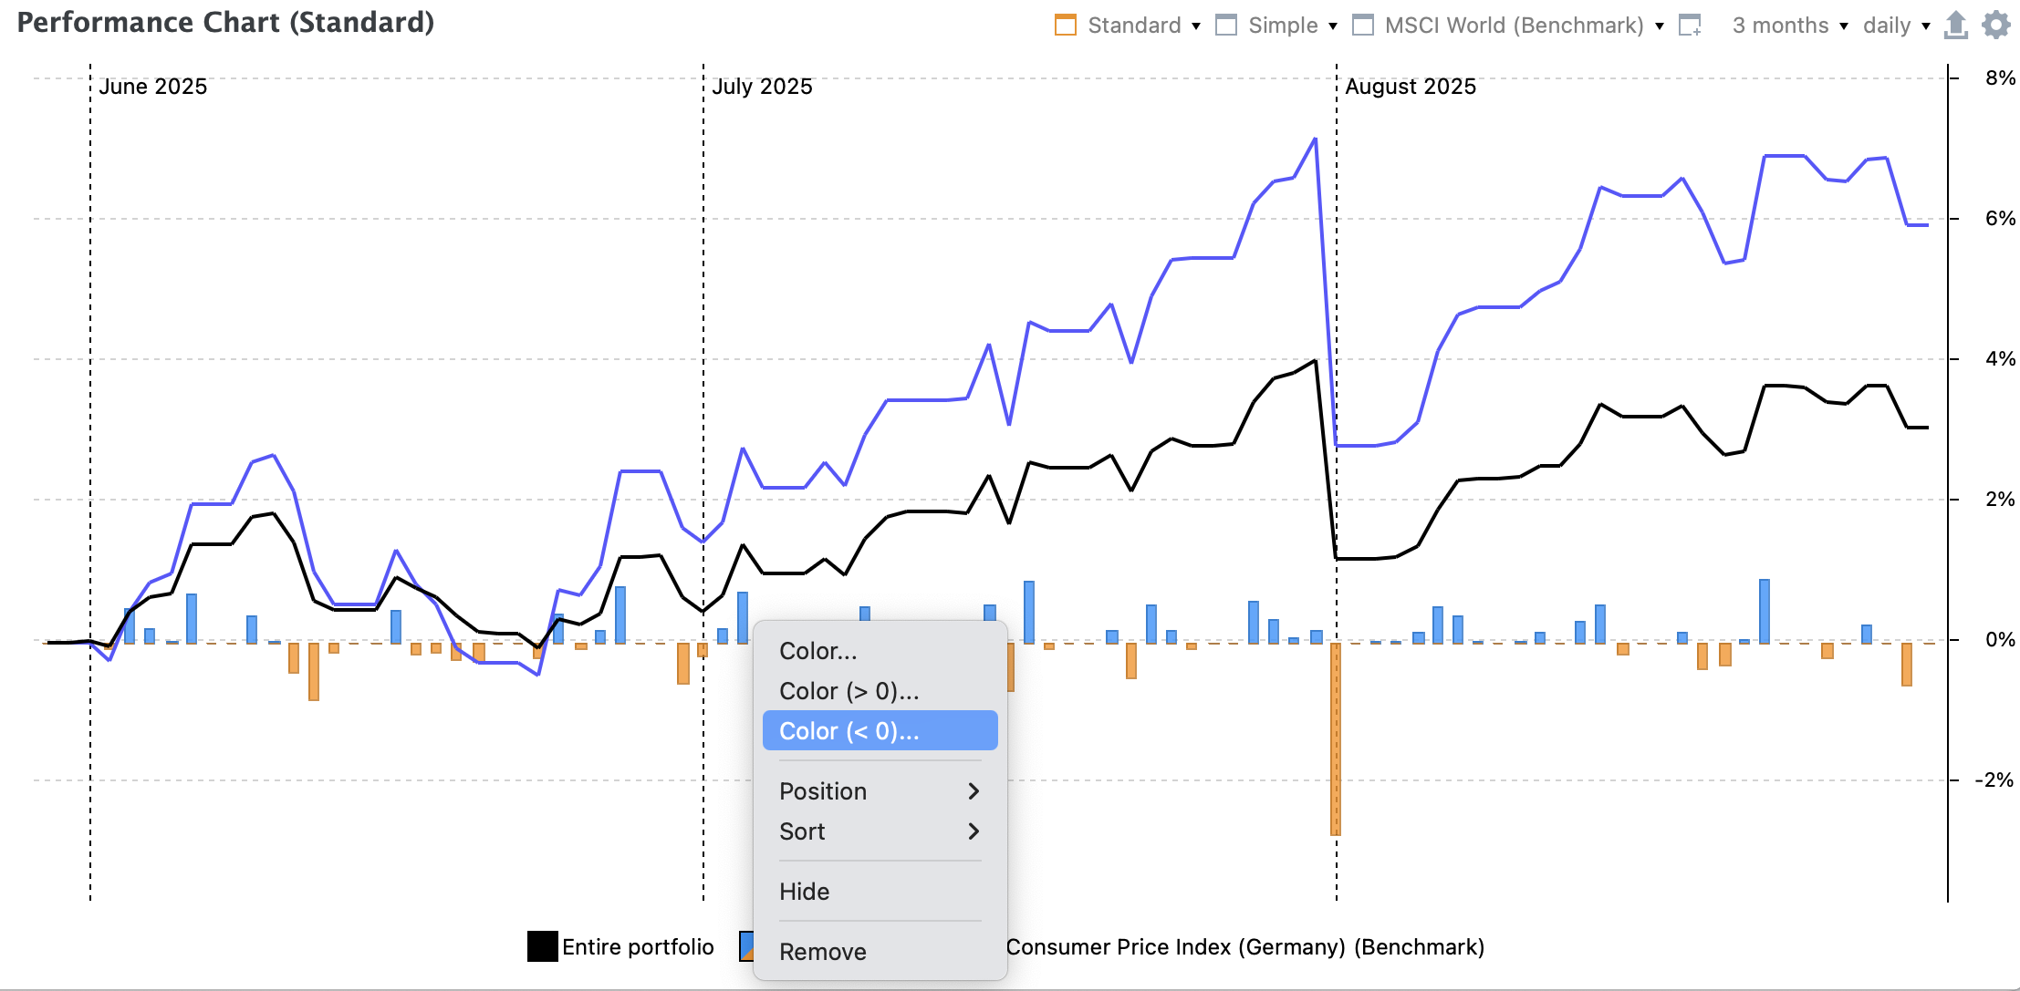Open chart settings via gear icon
Screen dimensions: 2020x991
point(1995,26)
